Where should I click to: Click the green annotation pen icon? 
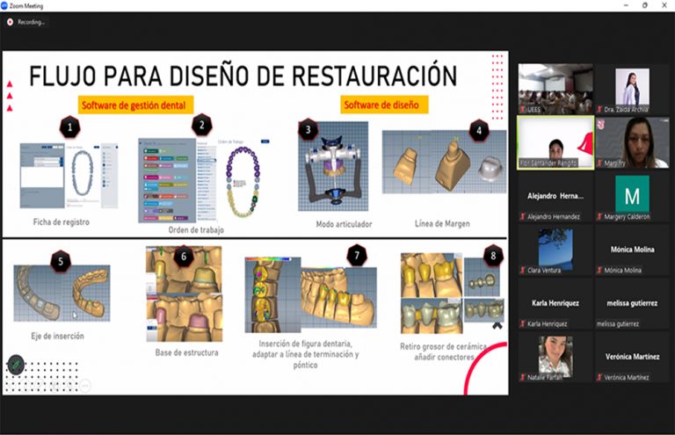click(x=16, y=364)
